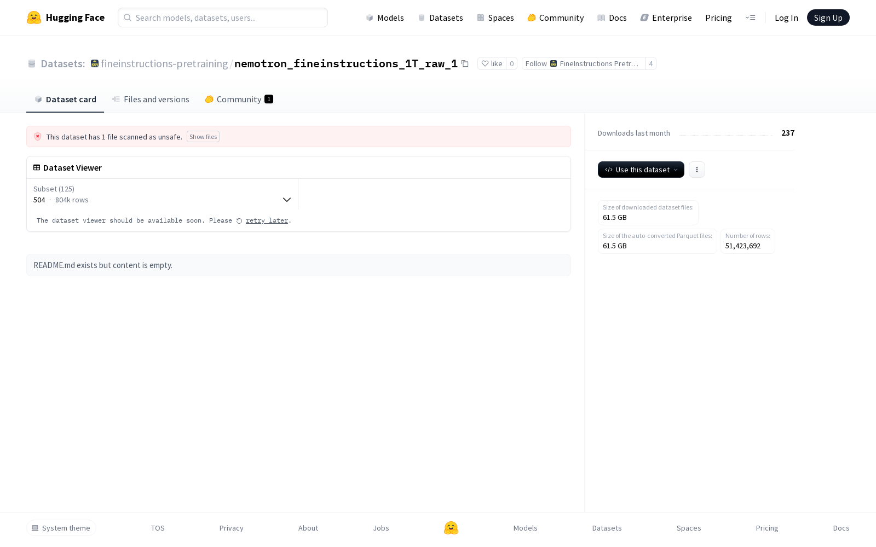876x547 pixels.
Task: Open the Docs footer link
Action: (842, 528)
